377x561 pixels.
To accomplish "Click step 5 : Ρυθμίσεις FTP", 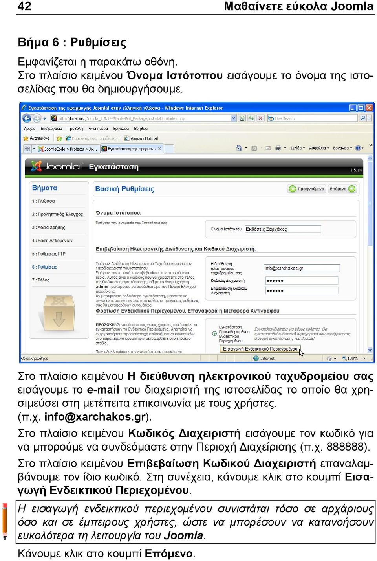I will click(49, 254).
